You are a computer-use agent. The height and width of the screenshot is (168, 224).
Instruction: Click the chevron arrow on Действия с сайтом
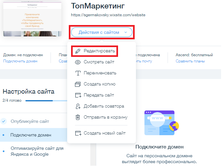(126, 32)
